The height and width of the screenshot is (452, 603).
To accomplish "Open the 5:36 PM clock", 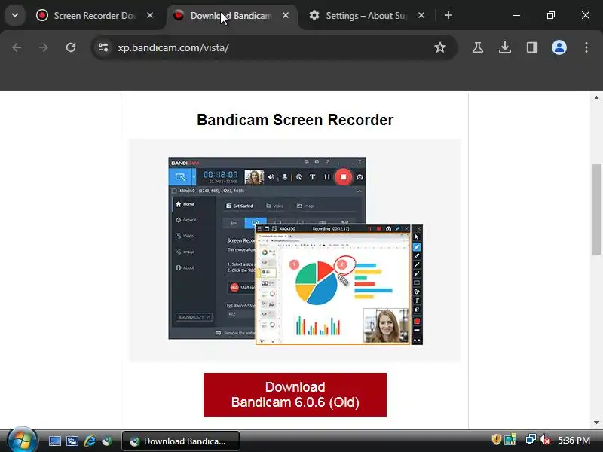I will [x=574, y=441].
